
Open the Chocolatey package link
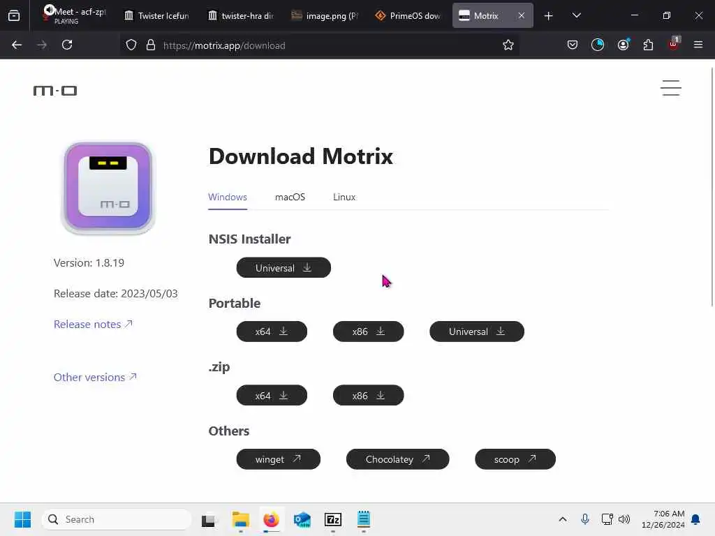coord(397,459)
